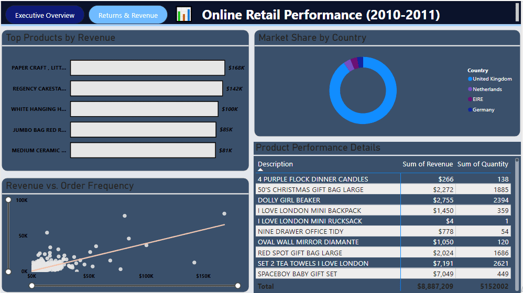Viewport: 523px width, 293px height.
Task: Click the United Kingdom legend marker
Action: tap(470, 79)
